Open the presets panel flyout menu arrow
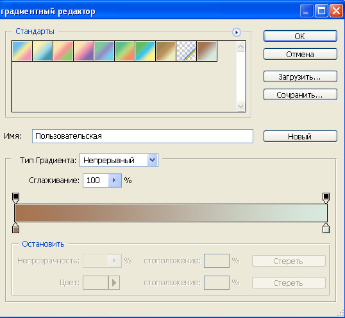The image size is (345, 318). (237, 32)
